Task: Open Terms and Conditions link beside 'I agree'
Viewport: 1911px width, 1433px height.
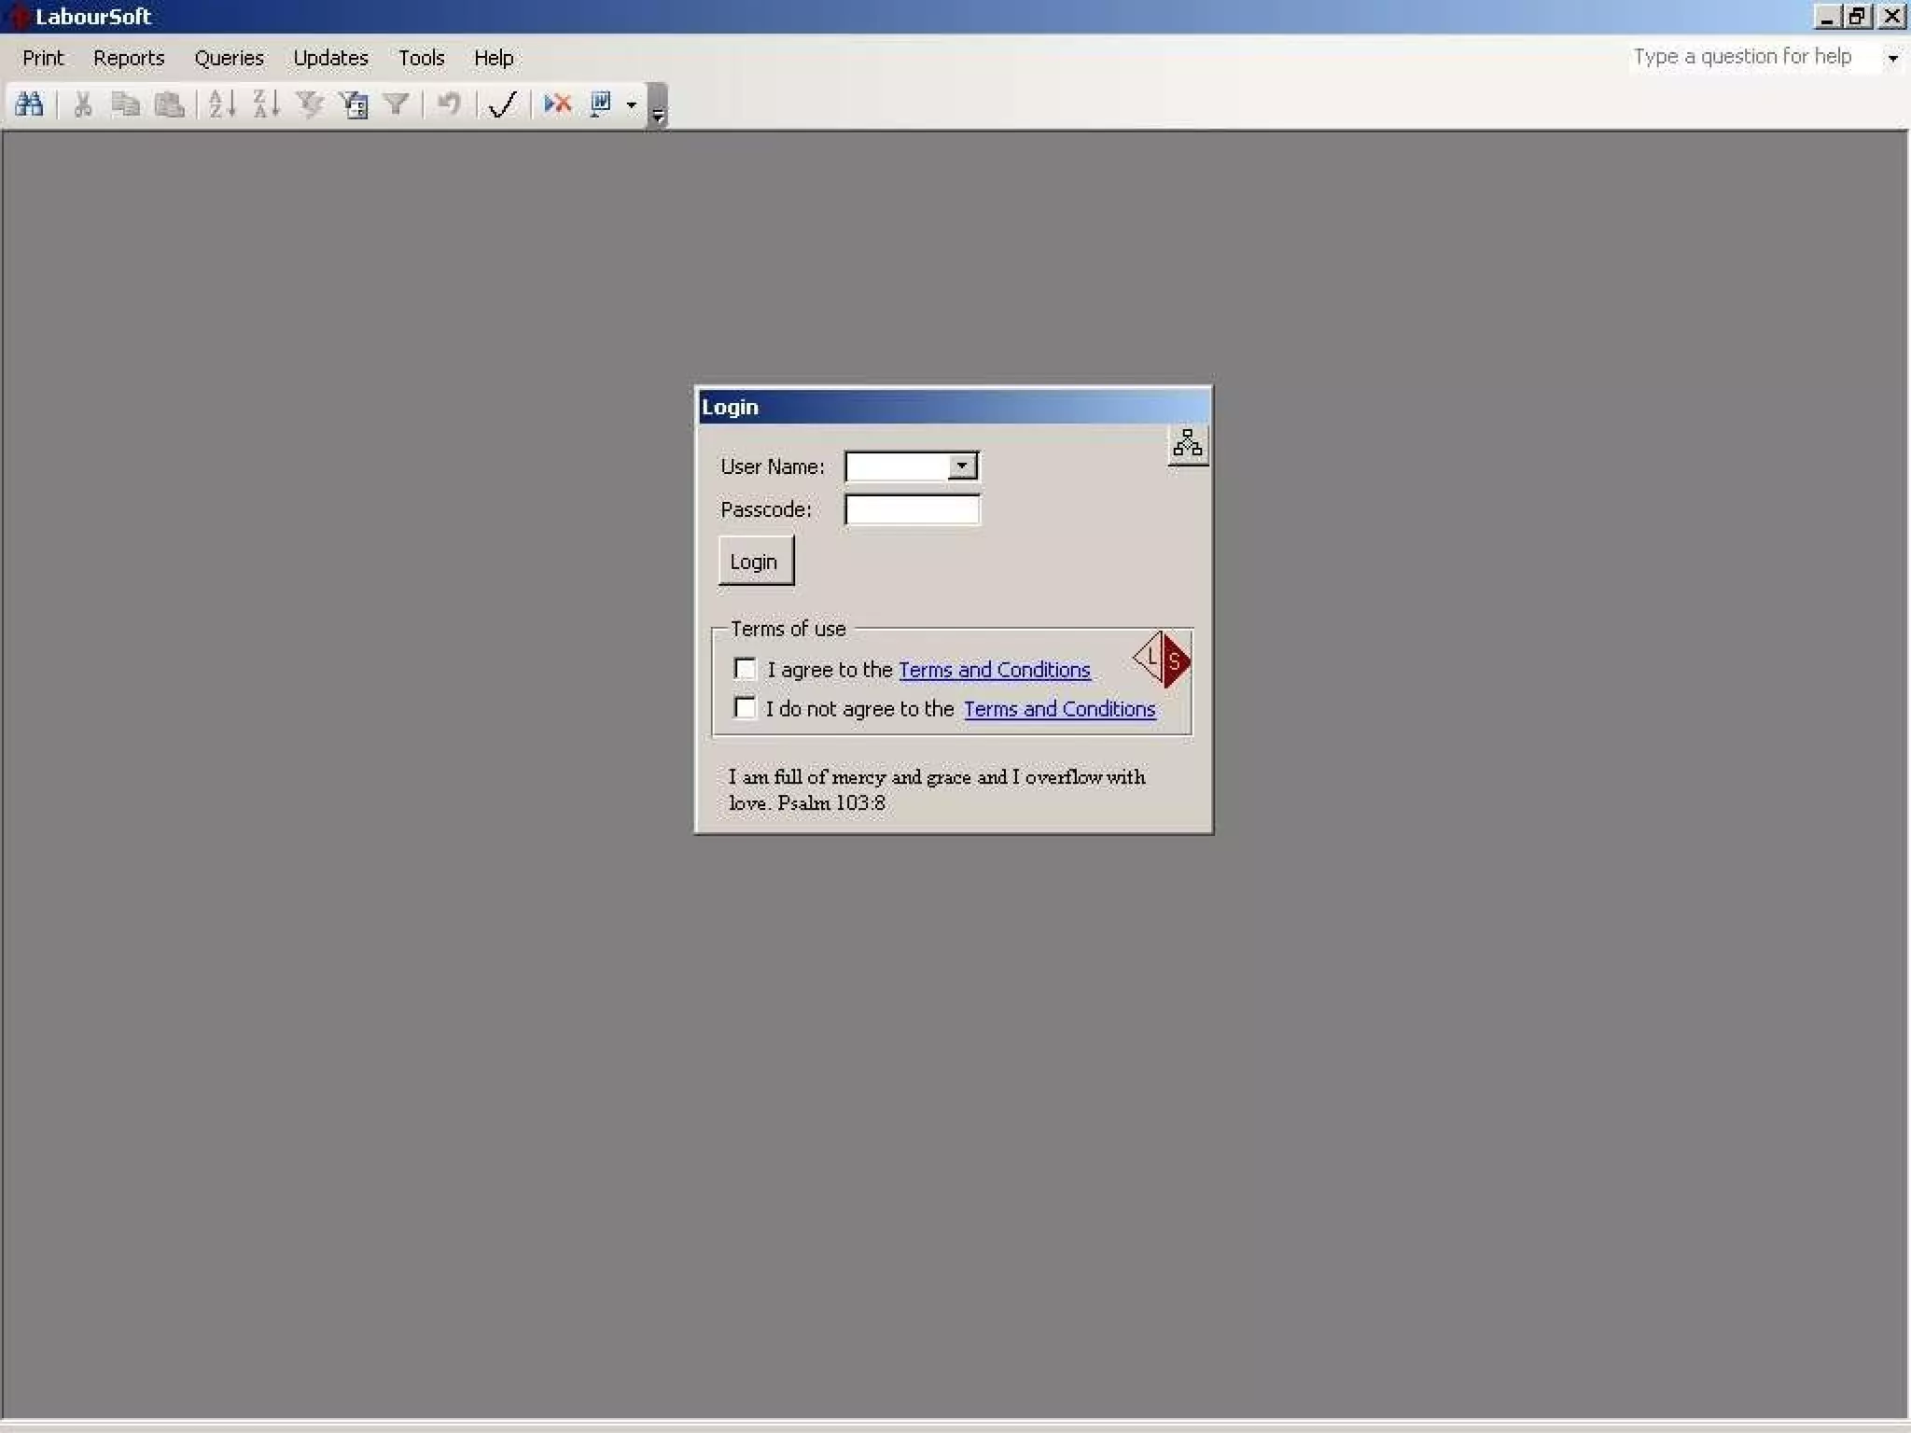Action: [994, 670]
